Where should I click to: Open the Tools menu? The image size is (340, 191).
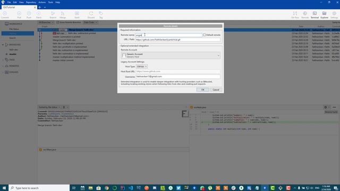(50, 2)
